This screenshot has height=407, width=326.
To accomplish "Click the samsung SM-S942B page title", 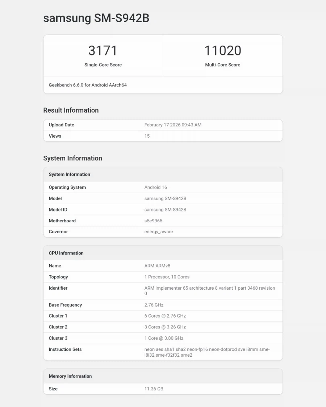I will pyautogui.click(x=96, y=18).
